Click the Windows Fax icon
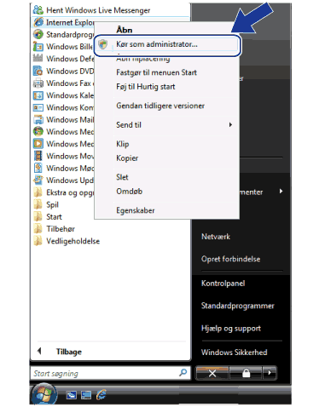 38,83
